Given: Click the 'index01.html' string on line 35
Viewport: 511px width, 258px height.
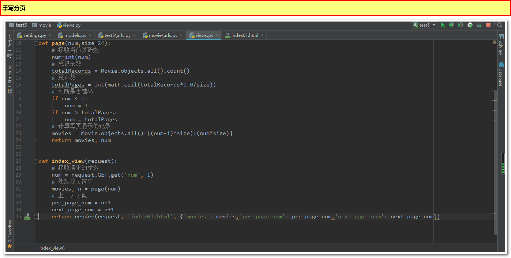Looking at the screenshot, I should coord(150,216).
